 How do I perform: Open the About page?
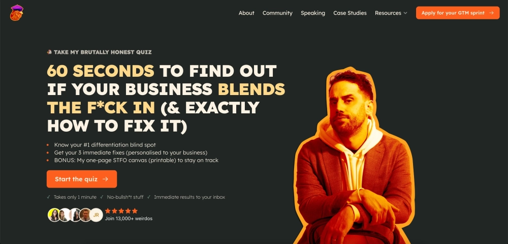[246, 13]
